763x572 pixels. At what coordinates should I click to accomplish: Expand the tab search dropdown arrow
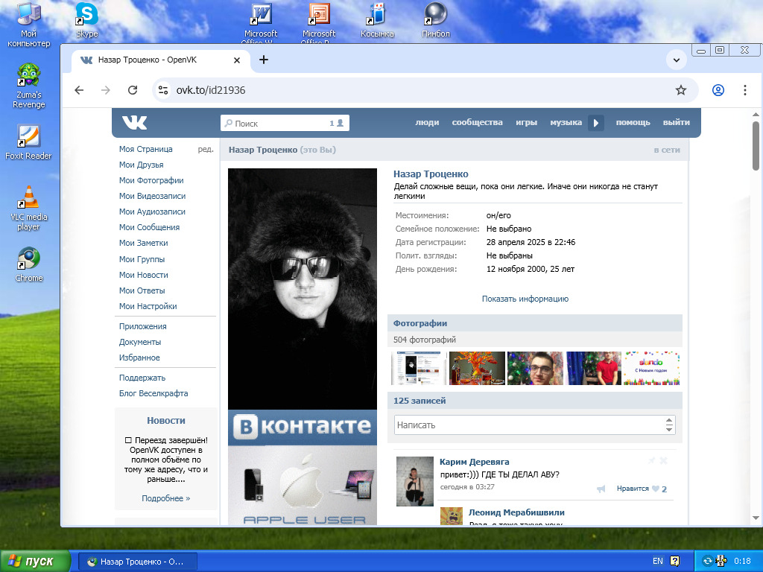point(676,60)
